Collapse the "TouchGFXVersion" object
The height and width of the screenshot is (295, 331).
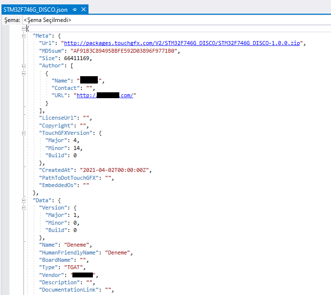[x=24, y=133]
